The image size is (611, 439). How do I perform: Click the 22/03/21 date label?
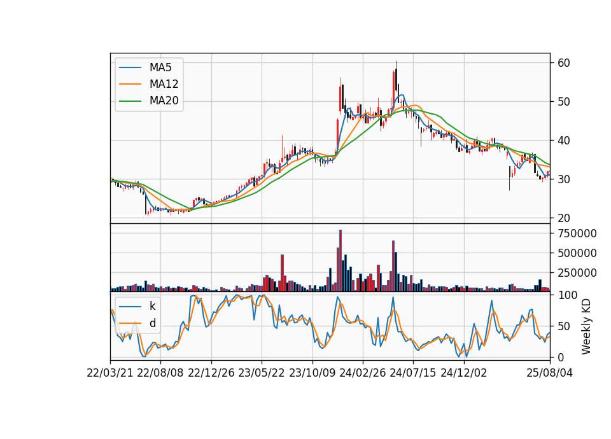point(110,373)
